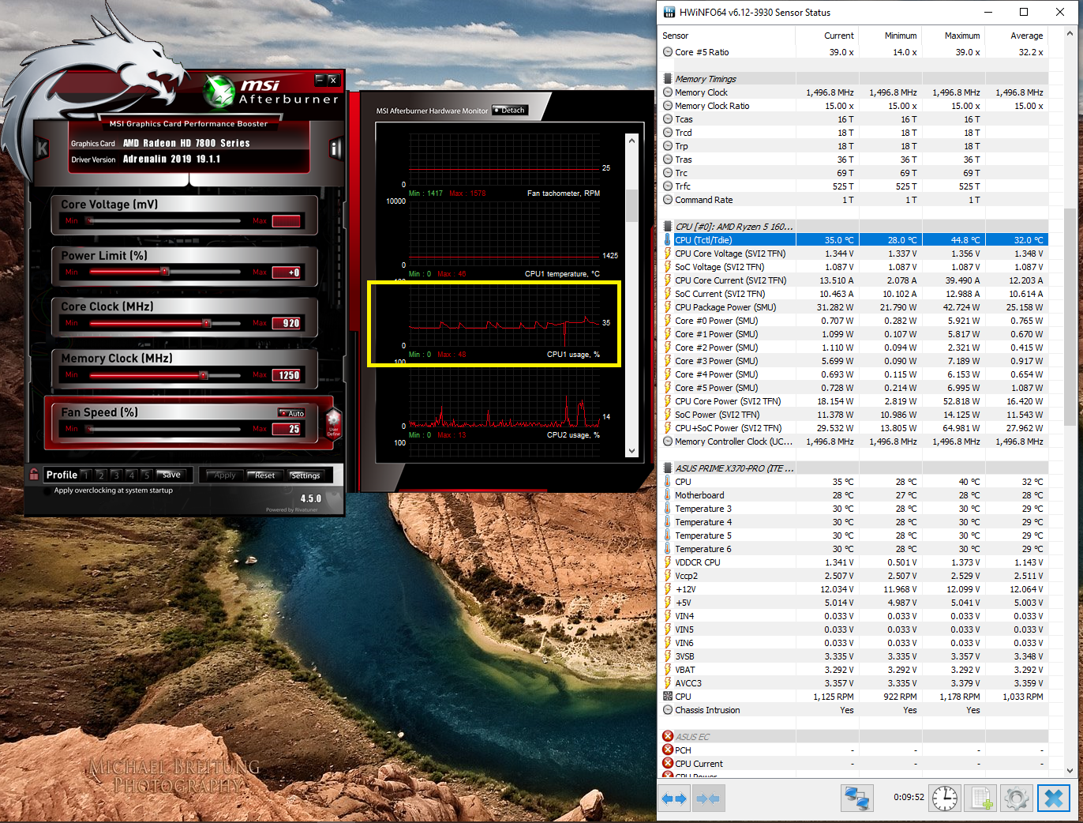Click the Minimum column header
The height and width of the screenshot is (823, 1083).
pos(890,36)
